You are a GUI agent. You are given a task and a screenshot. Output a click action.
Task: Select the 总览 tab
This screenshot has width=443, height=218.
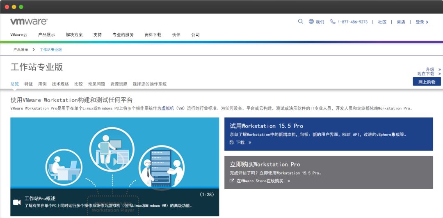point(15,84)
